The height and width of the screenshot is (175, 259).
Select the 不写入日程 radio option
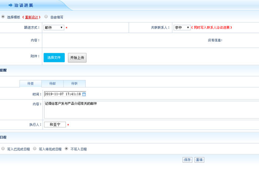pos(67,149)
